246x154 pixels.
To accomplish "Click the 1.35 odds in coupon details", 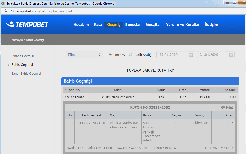I will pyautogui.click(x=230, y=123).
